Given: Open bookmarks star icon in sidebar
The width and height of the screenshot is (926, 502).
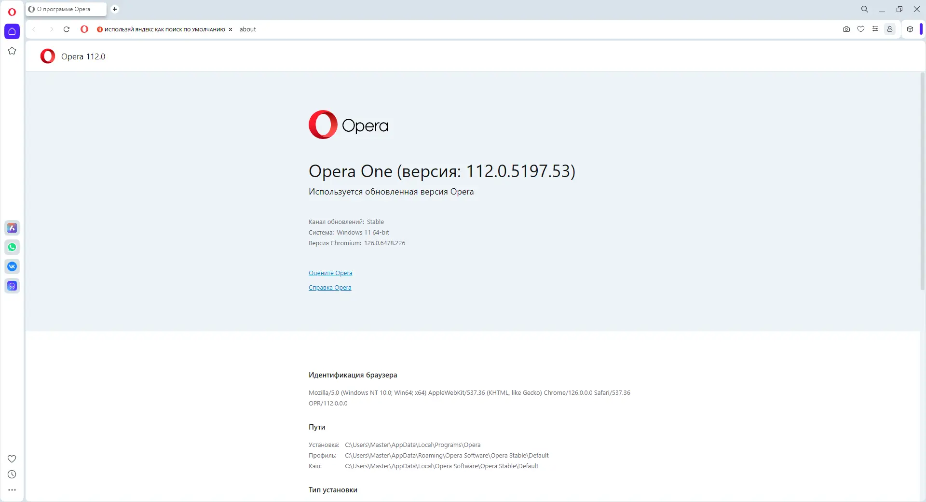Looking at the screenshot, I should [12, 51].
